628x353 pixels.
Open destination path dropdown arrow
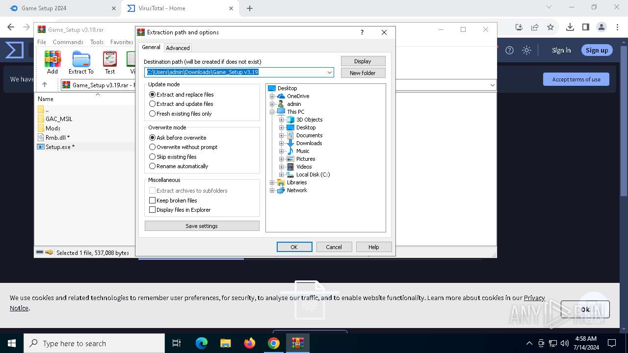click(x=330, y=73)
